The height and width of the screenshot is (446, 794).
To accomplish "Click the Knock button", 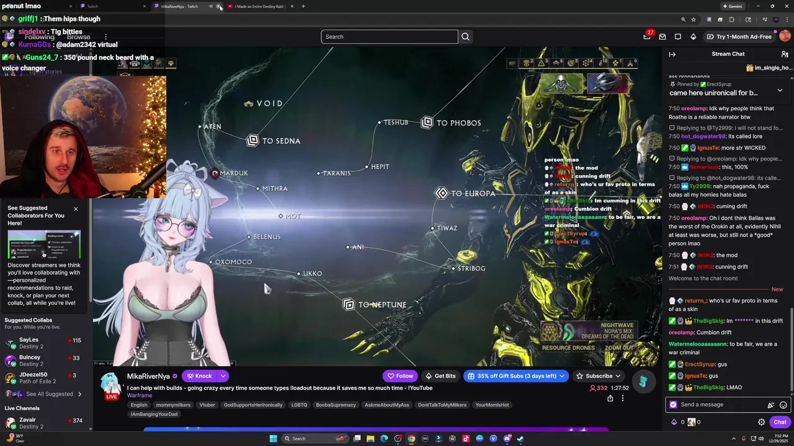I will [x=198, y=376].
